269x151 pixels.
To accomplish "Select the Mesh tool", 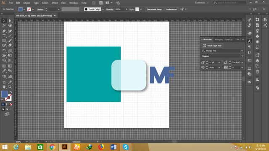I will (4, 66).
